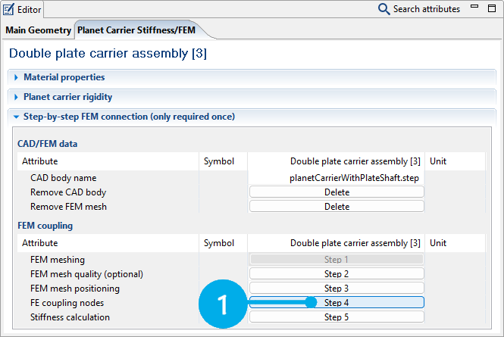Click Step 1 for FEM meshing
Screen dimensions: 504x337
point(337,260)
